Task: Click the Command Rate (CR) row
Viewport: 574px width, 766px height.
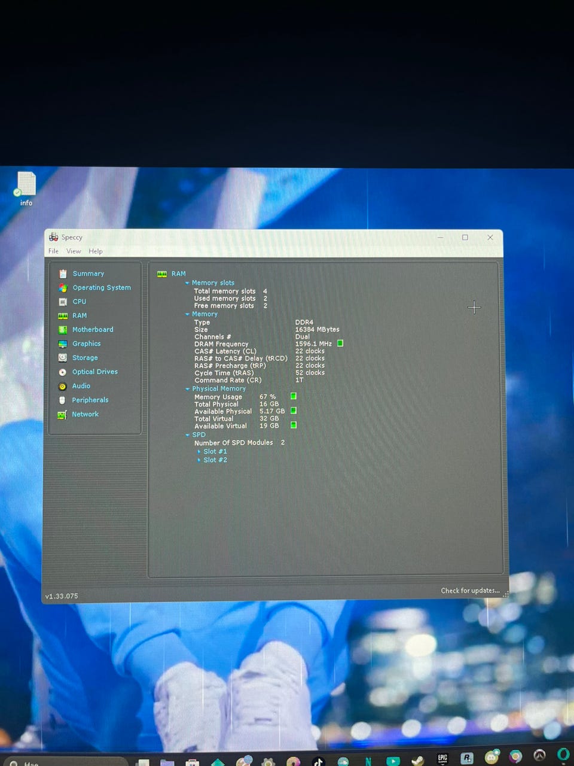Action: (x=249, y=380)
